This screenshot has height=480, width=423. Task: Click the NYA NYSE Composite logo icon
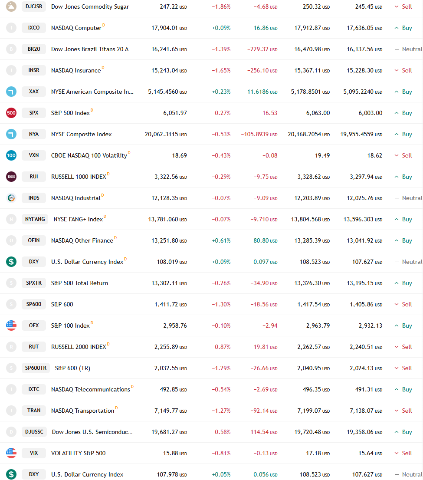[11, 134]
